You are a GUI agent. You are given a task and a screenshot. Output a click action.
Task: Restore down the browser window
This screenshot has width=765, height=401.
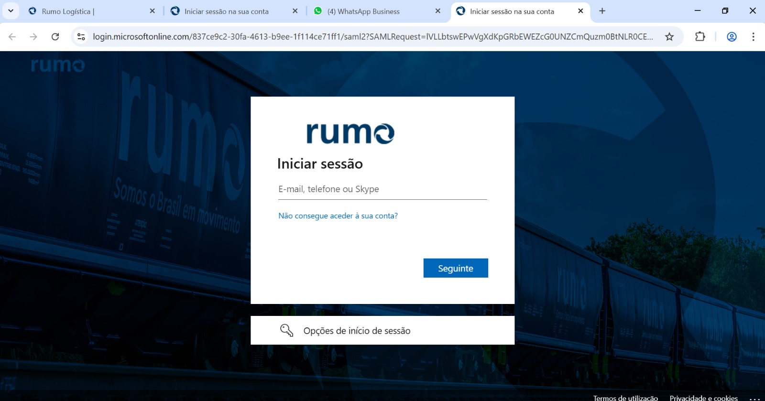click(725, 11)
